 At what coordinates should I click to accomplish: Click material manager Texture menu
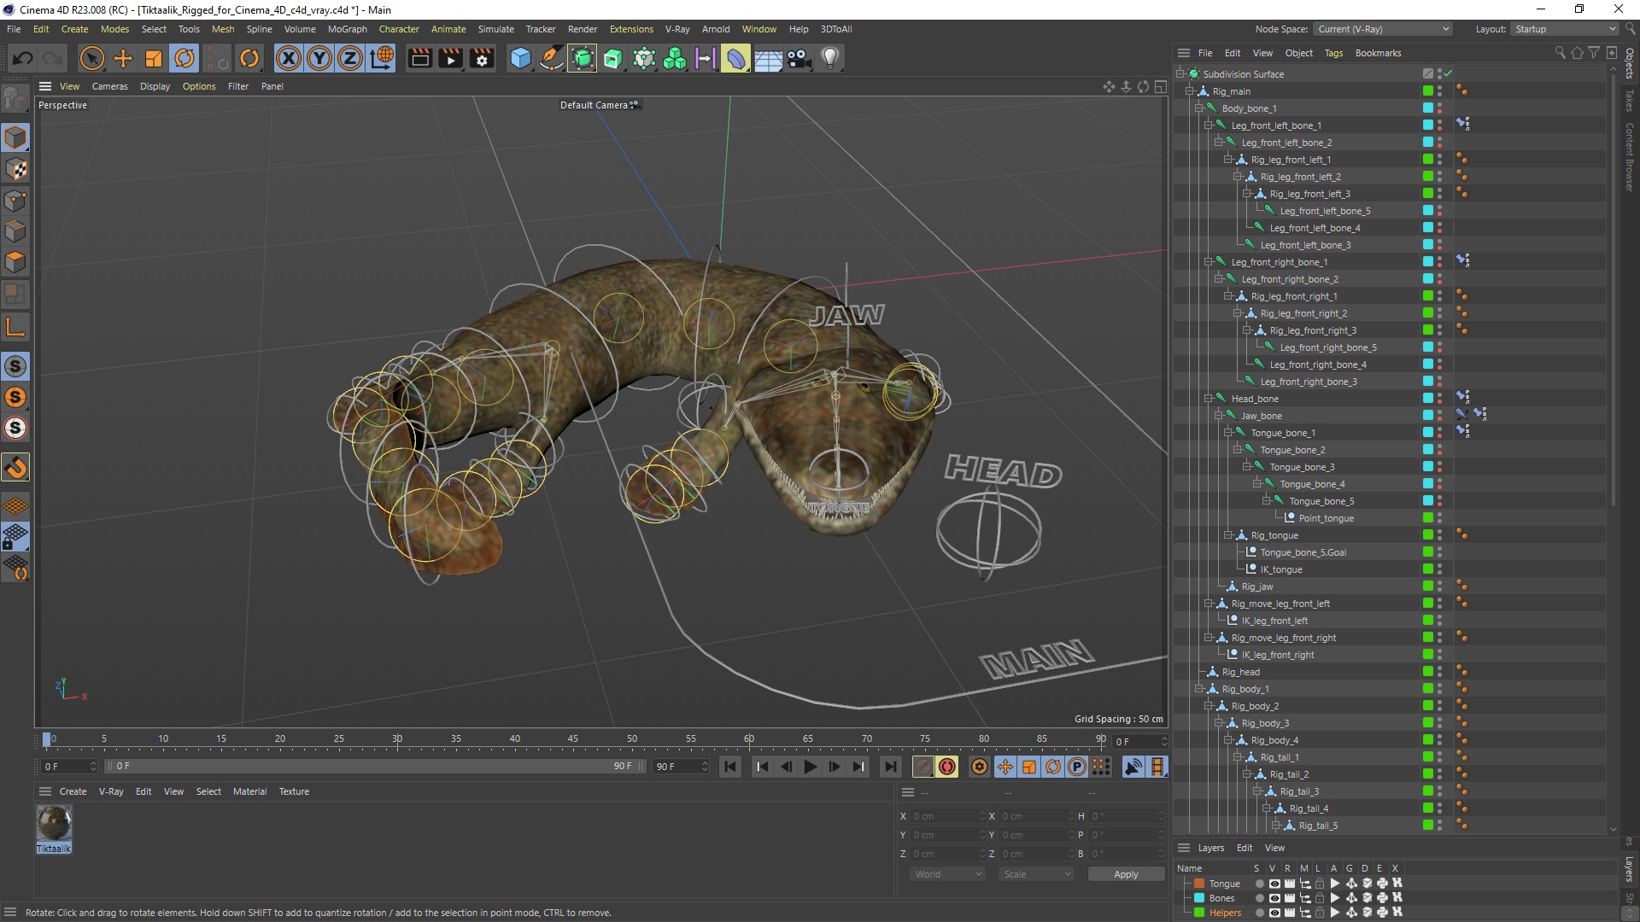[294, 791]
